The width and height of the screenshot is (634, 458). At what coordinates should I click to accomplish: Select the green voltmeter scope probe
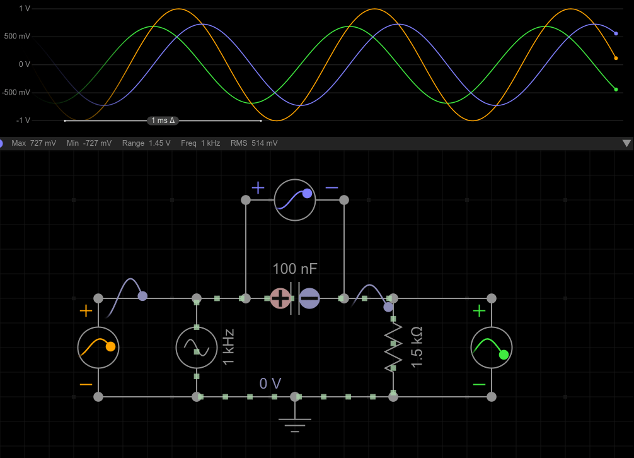(x=492, y=347)
